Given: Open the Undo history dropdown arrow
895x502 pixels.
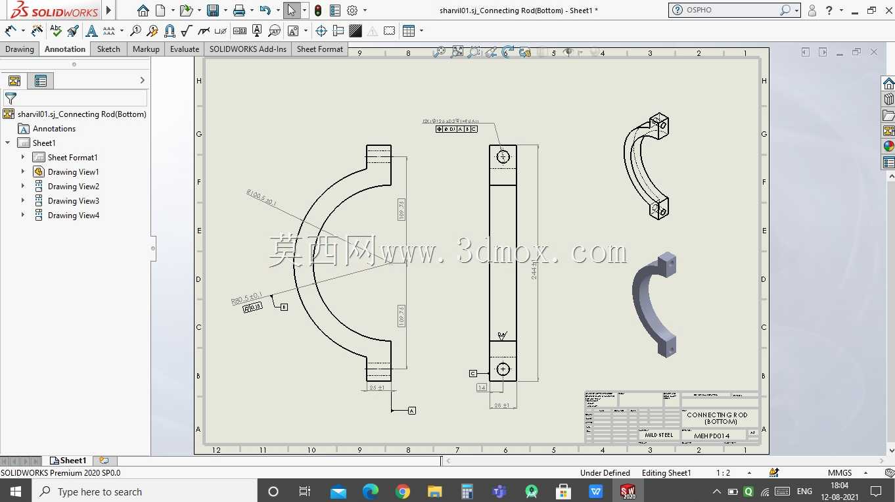Looking at the screenshot, I should point(277,11).
